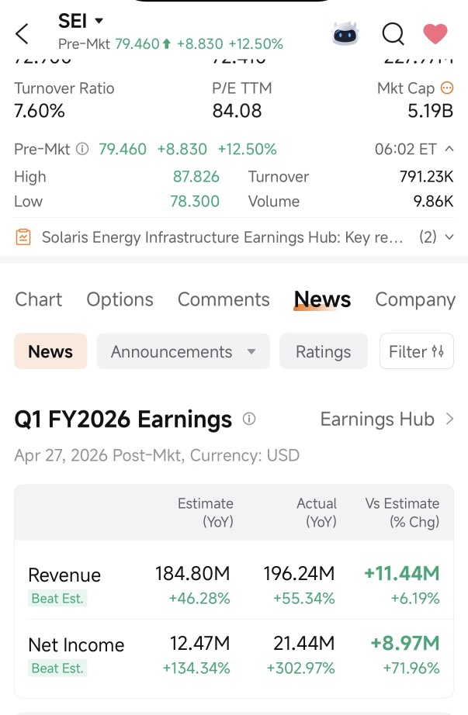Open the robot AI assistant icon
Viewport: 468px width, 715px height.
point(345,33)
